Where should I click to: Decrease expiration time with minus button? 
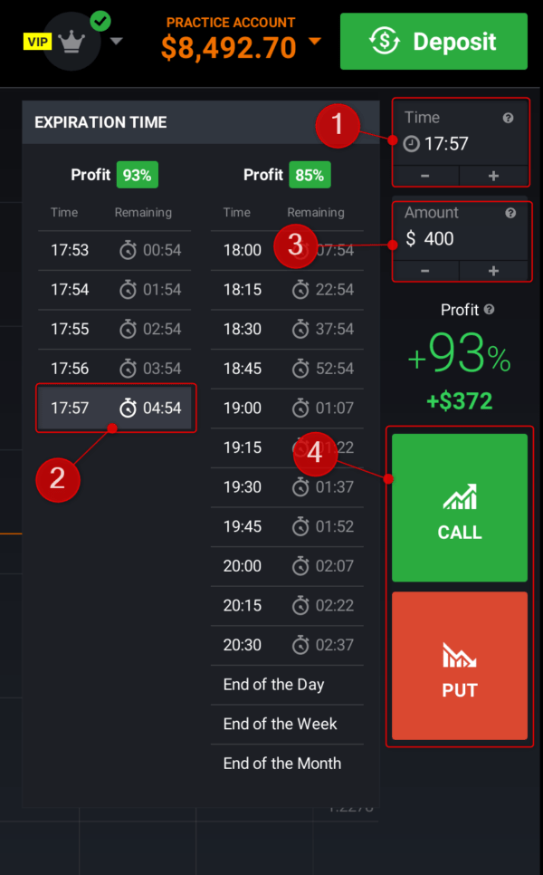425,176
